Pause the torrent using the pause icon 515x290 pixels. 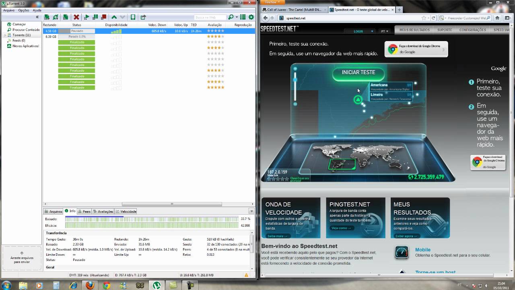point(95,17)
